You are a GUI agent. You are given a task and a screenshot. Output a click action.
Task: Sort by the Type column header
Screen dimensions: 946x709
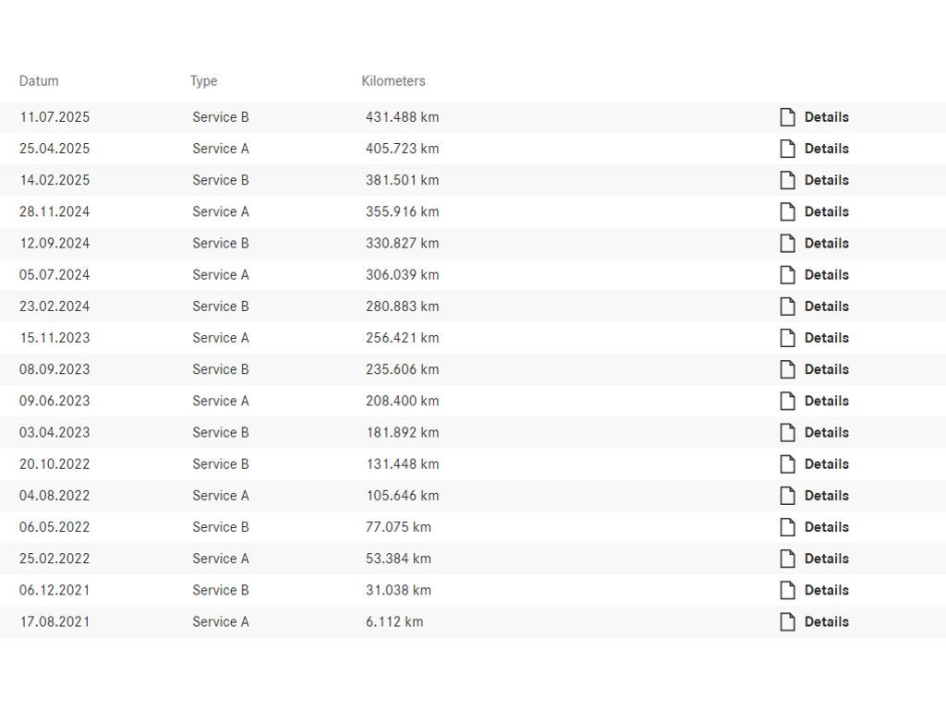tap(203, 81)
